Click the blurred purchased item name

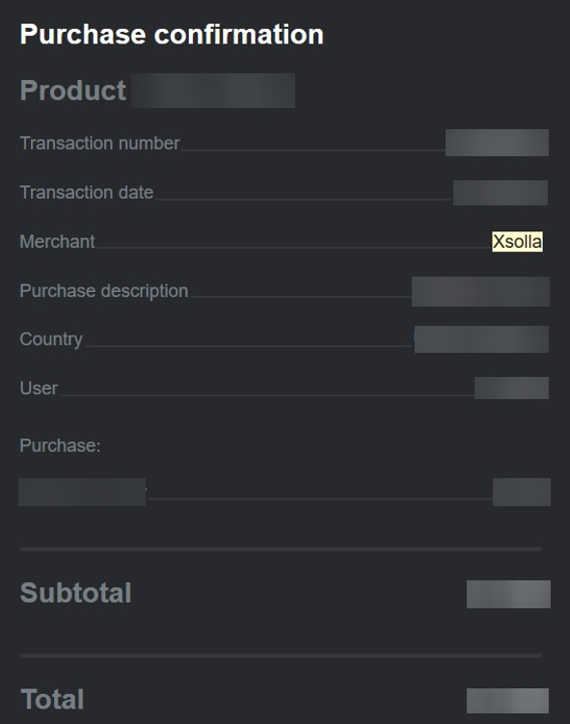coord(82,493)
